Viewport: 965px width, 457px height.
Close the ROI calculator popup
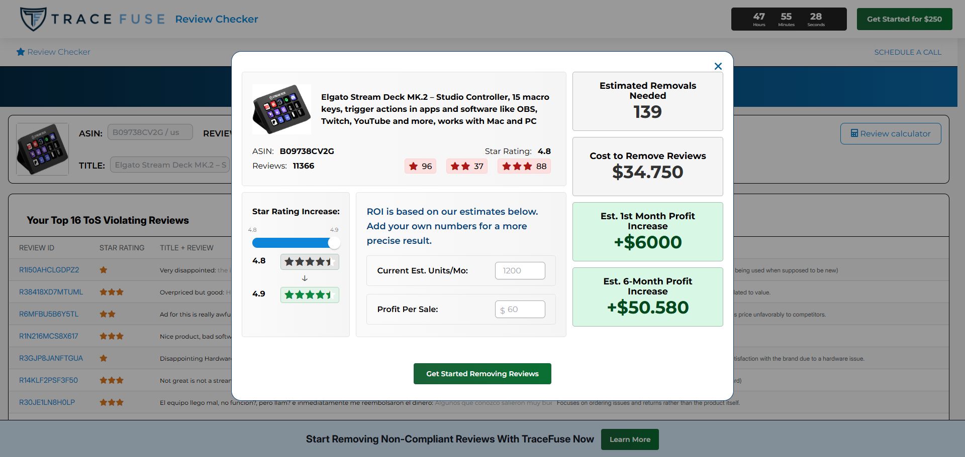coord(718,66)
